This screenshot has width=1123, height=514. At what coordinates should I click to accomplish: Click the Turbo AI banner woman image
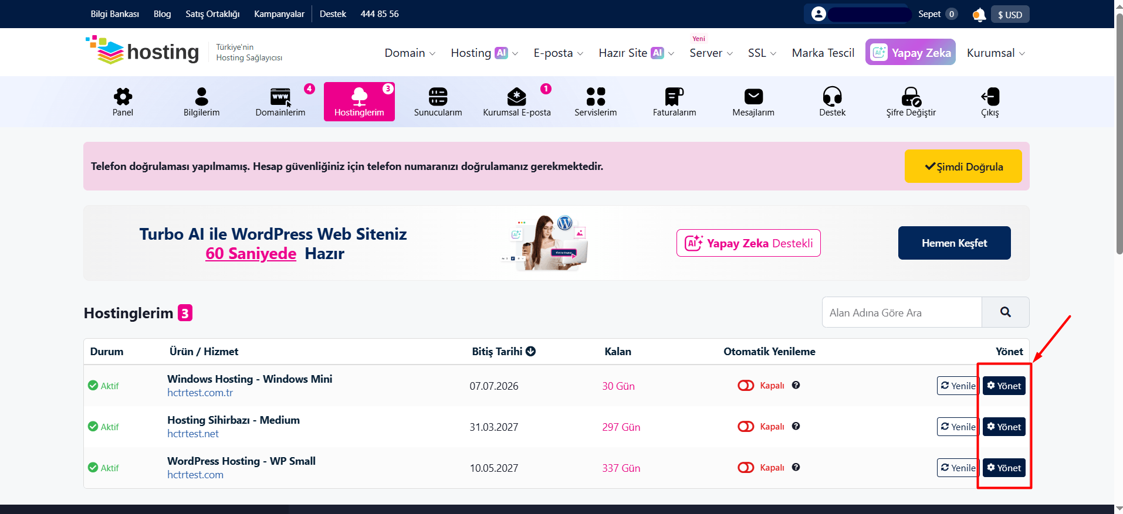(x=544, y=243)
